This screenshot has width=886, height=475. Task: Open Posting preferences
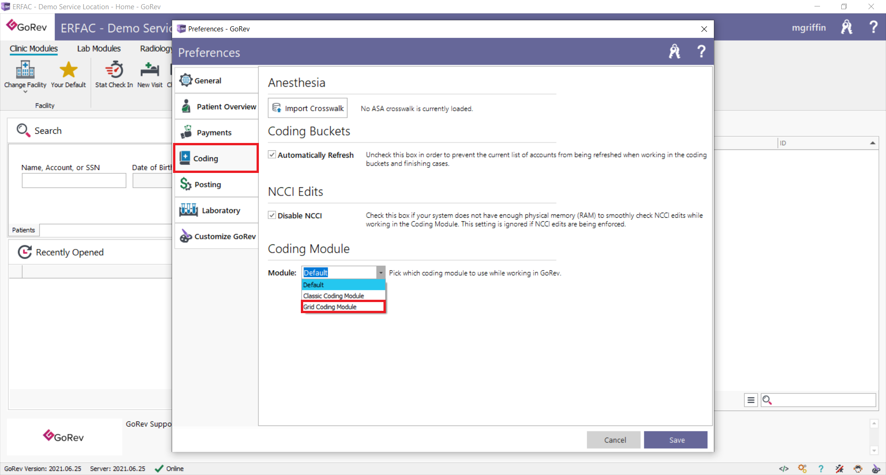(x=216, y=184)
